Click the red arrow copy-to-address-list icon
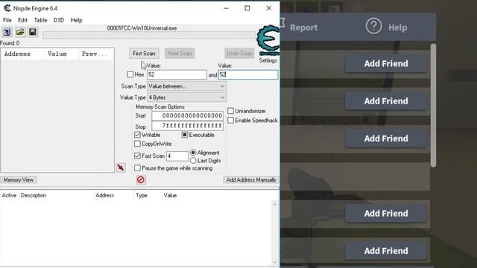Viewport: 477px width, 268px height. coord(121,167)
